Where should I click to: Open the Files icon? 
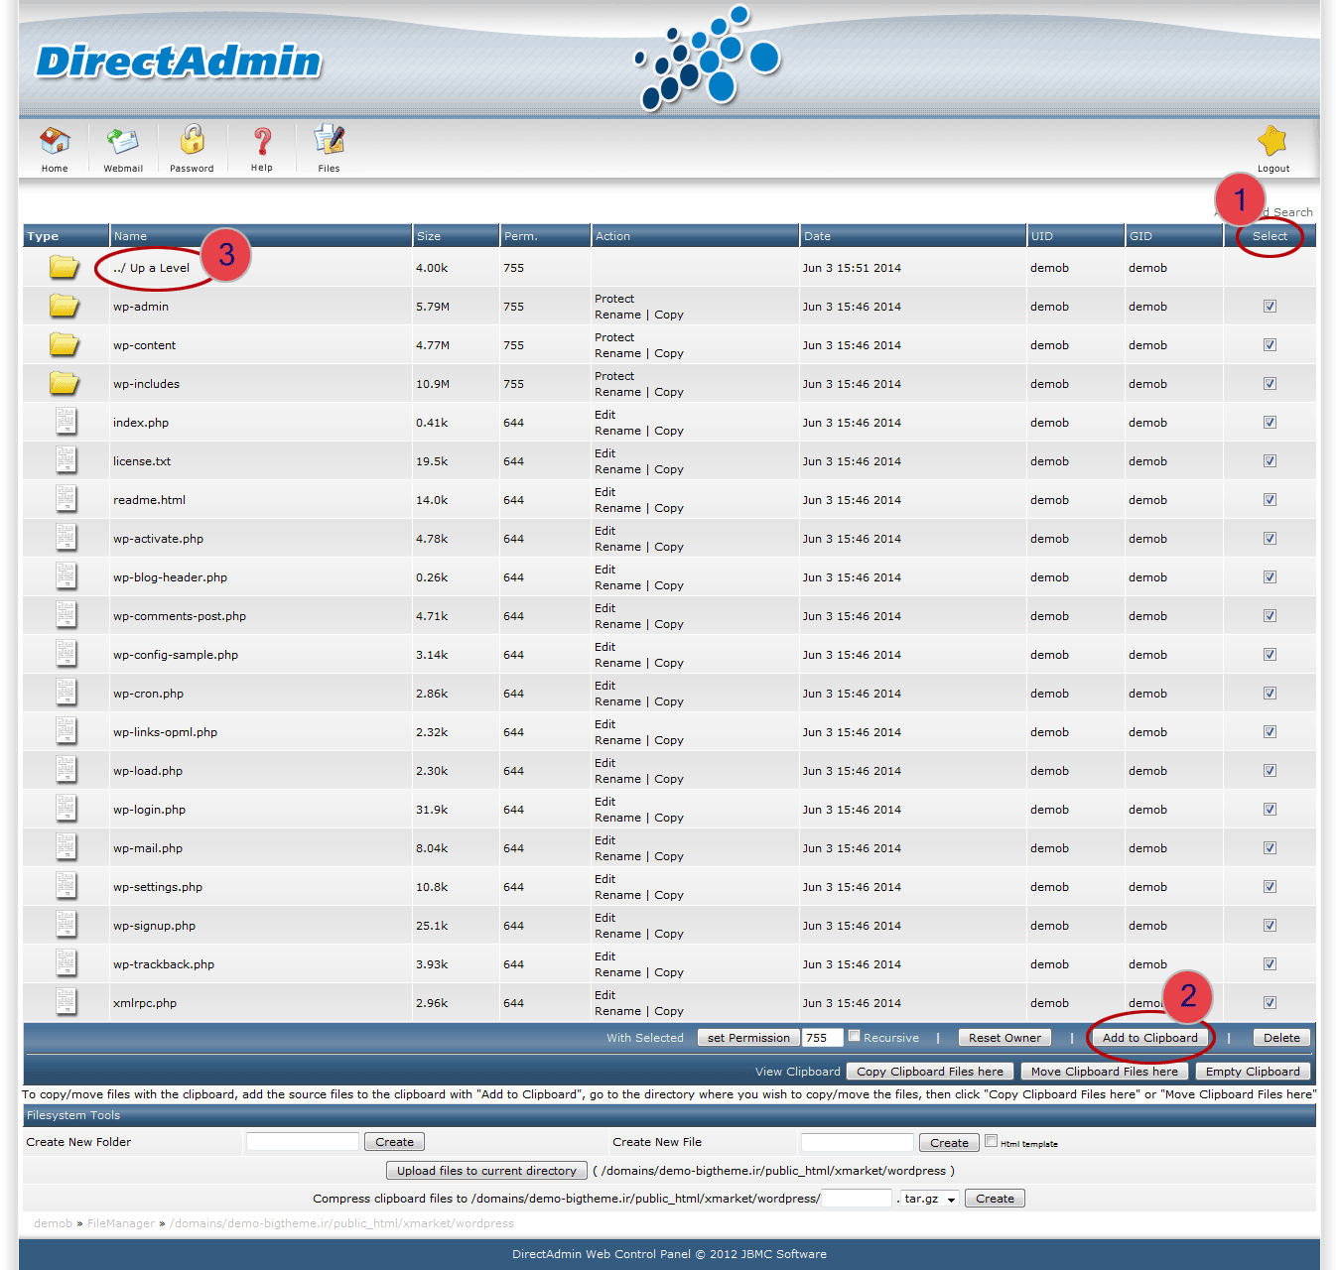pos(329,140)
